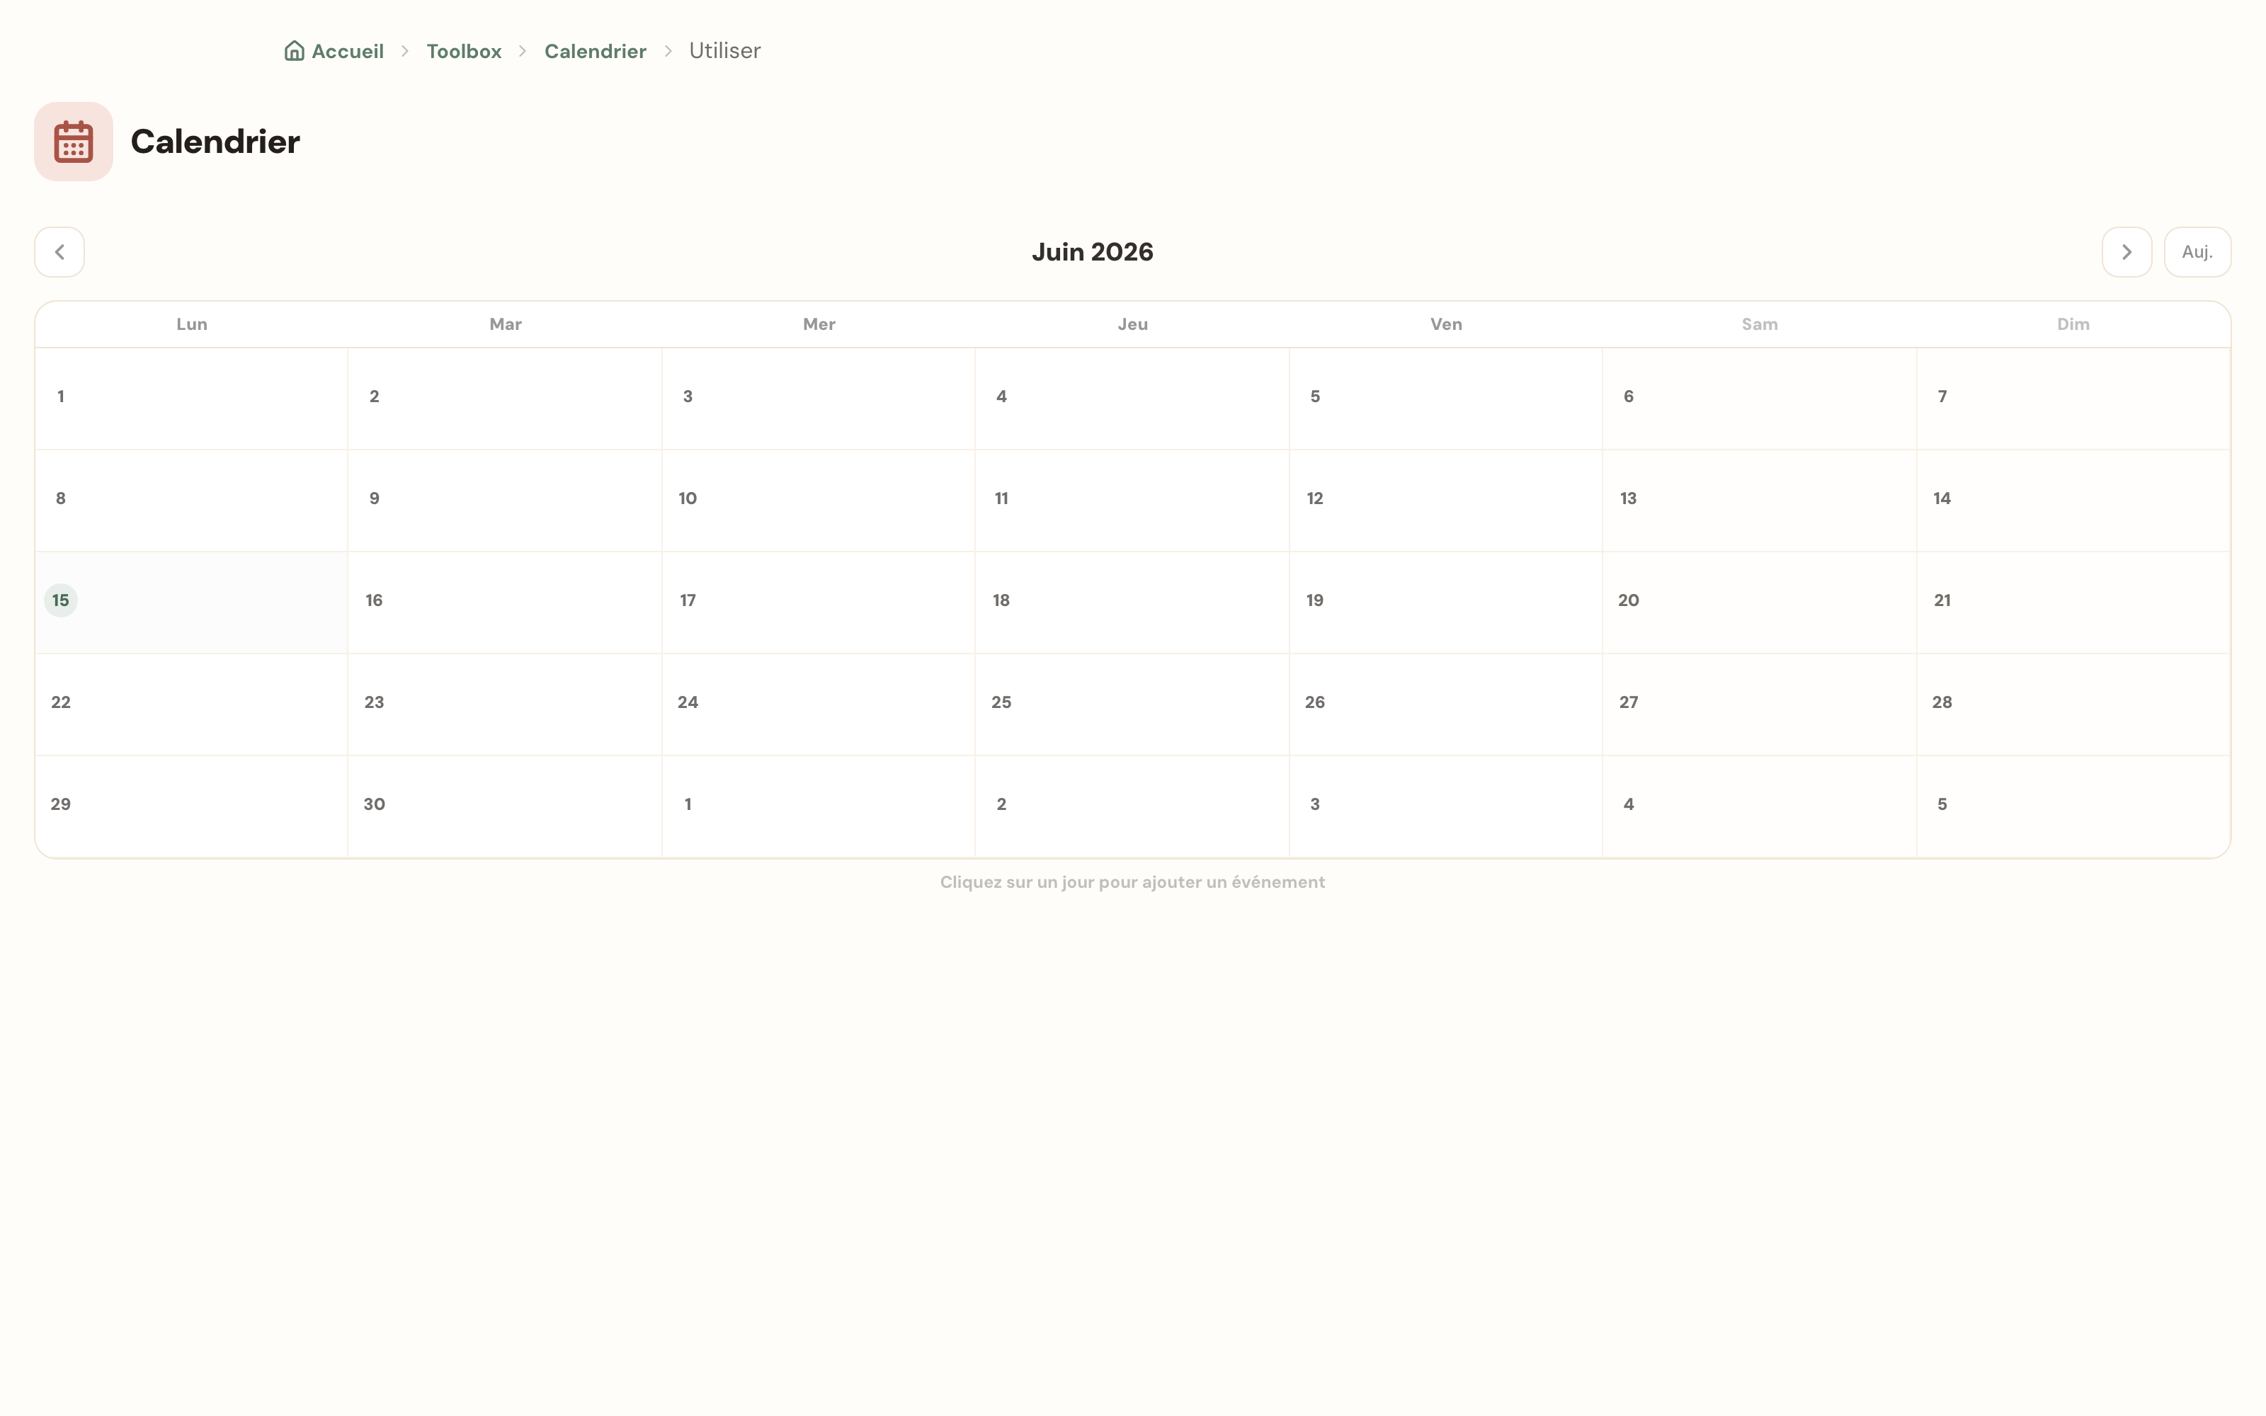This screenshot has width=2266, height=1416.
Task: Choose Saturday June 13
Action: (x=1760, y=501)
